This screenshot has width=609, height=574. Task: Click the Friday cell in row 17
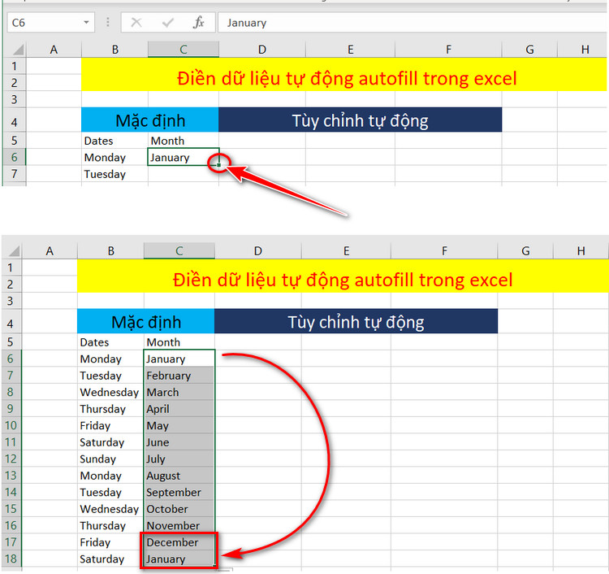pyautogui.click(x=110, y=542)
